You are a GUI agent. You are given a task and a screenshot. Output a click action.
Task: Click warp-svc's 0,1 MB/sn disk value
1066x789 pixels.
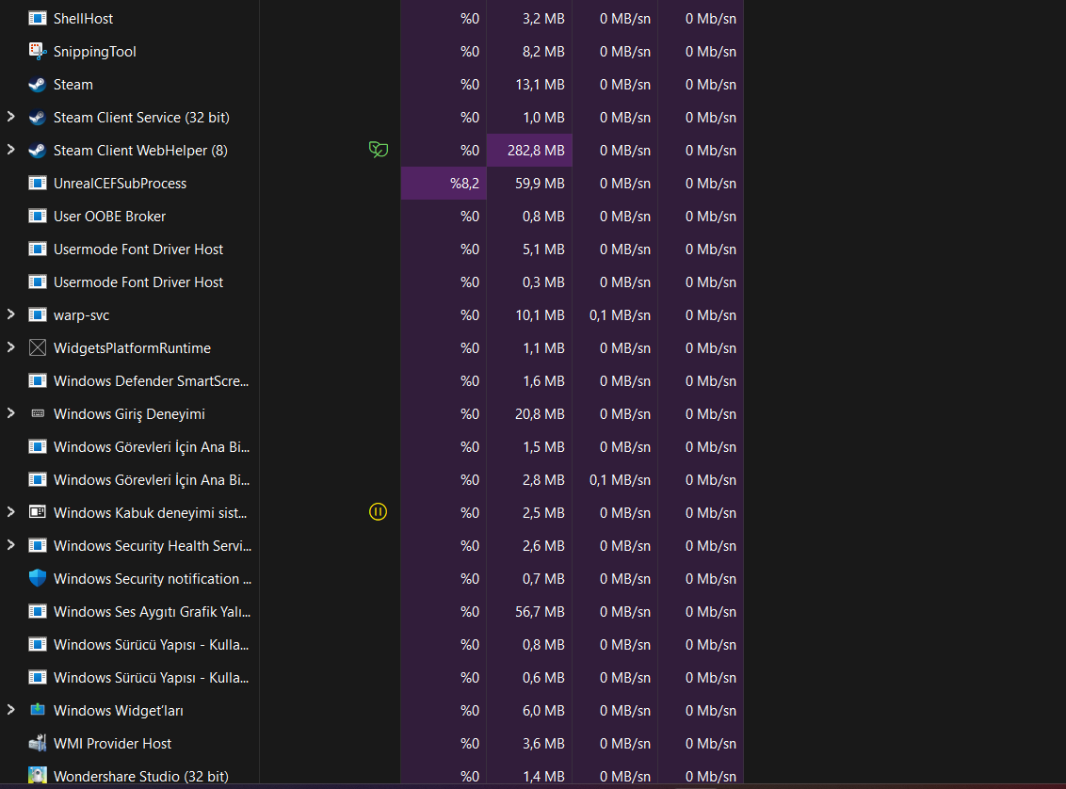620,315
